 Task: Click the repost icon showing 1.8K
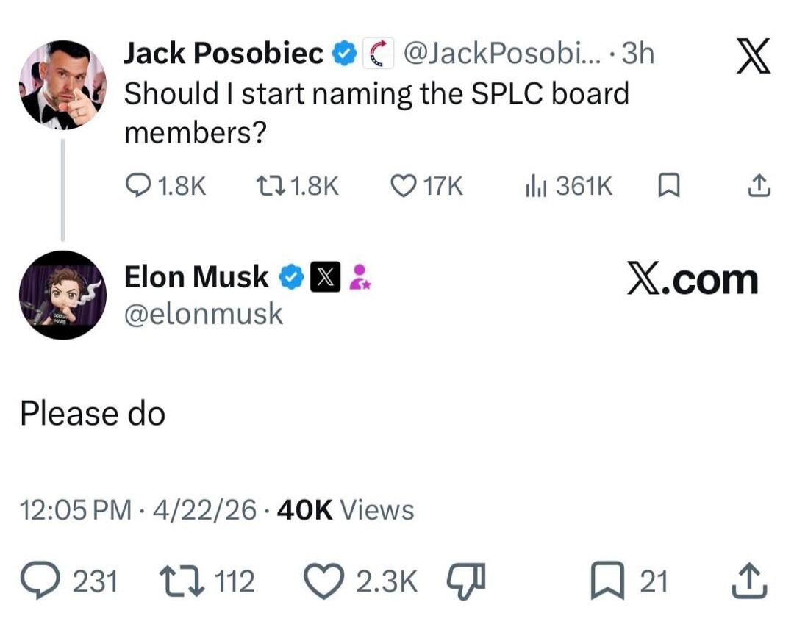point(272,186)
